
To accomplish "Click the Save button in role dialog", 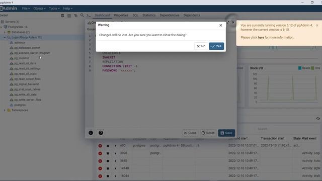I will tap(226, 133).
